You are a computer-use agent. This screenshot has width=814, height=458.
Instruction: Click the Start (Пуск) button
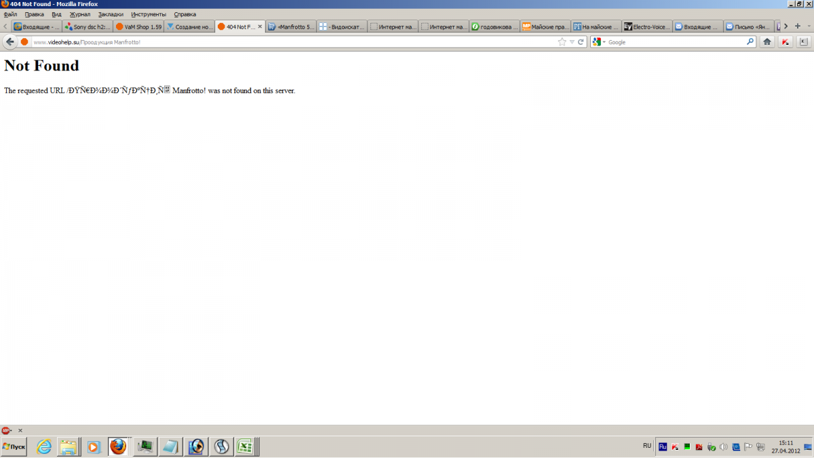tap(14, 446)
